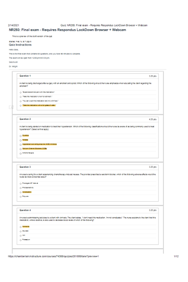This screenshot has height=282, width=188.
Task: Tick the Nitrates checkbox
Action: pyautogui.click(x=21, y=140)
